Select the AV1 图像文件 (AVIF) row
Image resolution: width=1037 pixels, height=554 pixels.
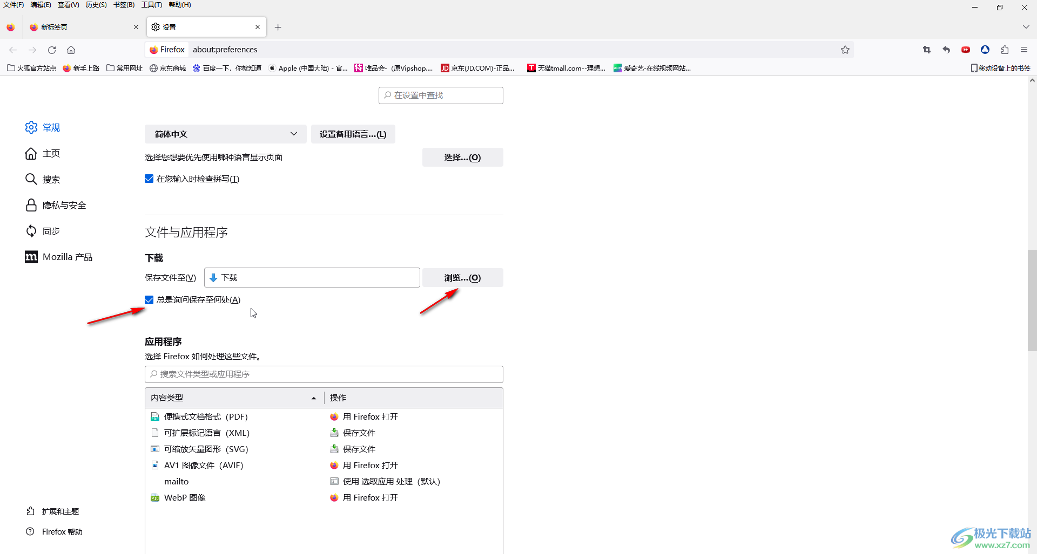coord(324,465)
